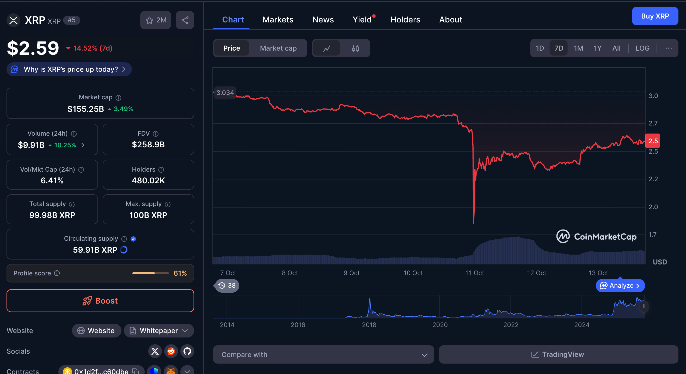Open the Holders tab
The image size is (686, 374).
[405, 20]
